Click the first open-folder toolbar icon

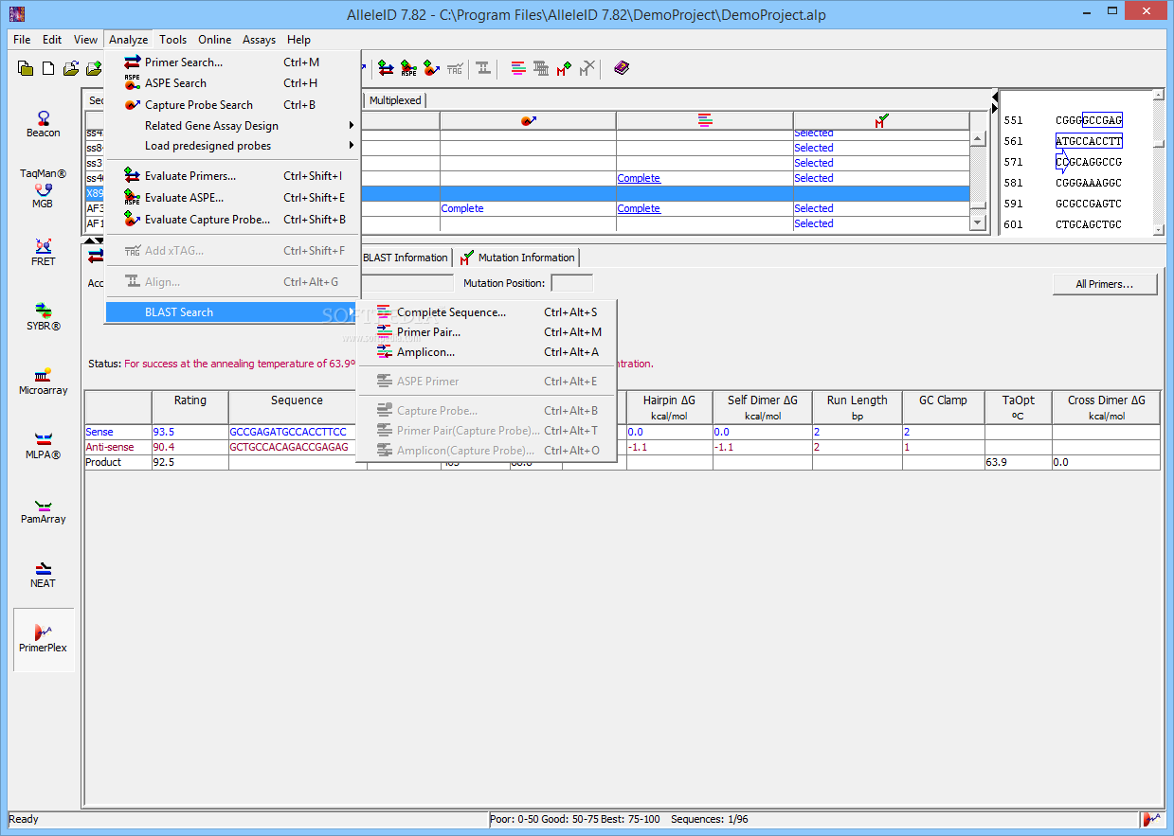click(x=71, y=68)
